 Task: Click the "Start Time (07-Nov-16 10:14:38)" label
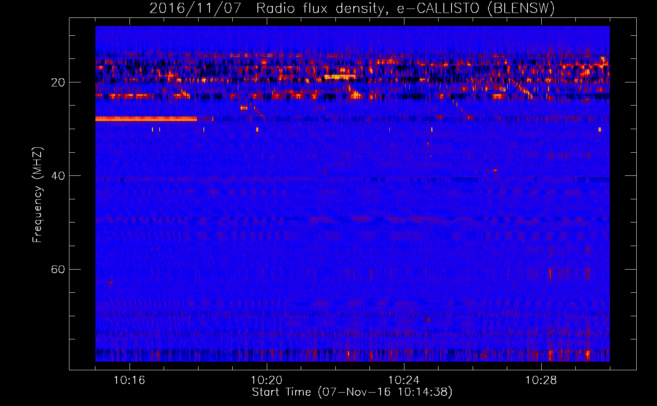click(x=352, y=392)
